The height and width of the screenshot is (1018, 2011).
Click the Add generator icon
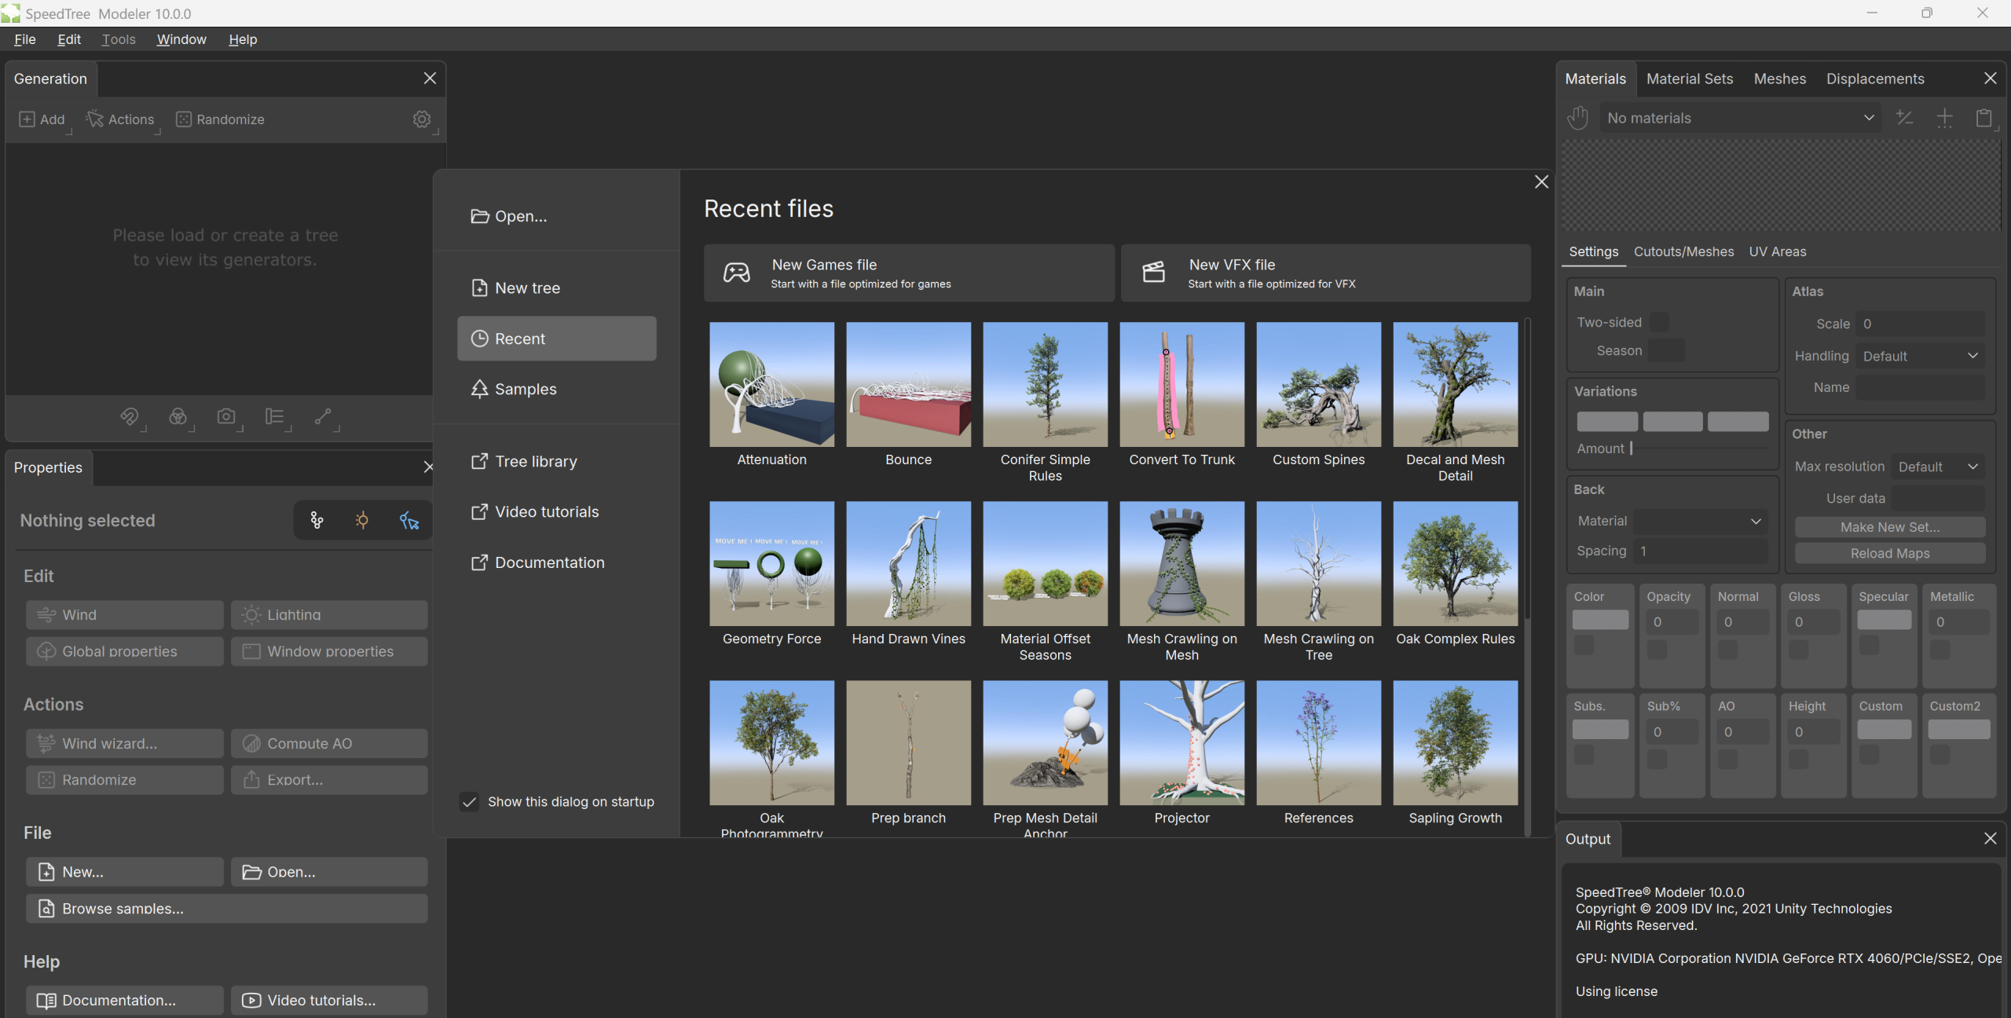[27, 119]
